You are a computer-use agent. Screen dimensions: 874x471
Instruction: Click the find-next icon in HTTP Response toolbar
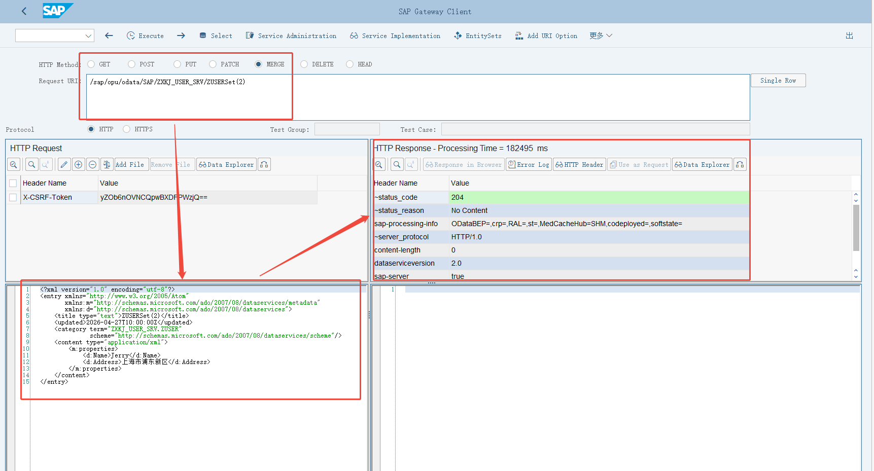click(411, 164)
